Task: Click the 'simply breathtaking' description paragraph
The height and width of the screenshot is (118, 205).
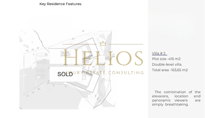Action: 176,98
